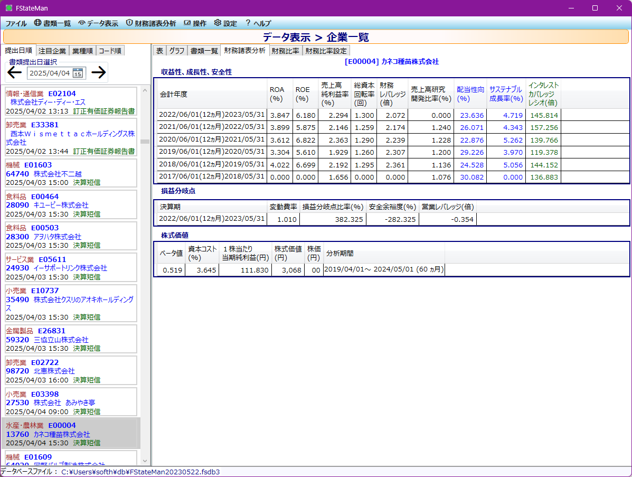Screen dimensions: 632x477
Task: Open the 操作 menu
Action: pyautogui.click(x=195, y=23)
